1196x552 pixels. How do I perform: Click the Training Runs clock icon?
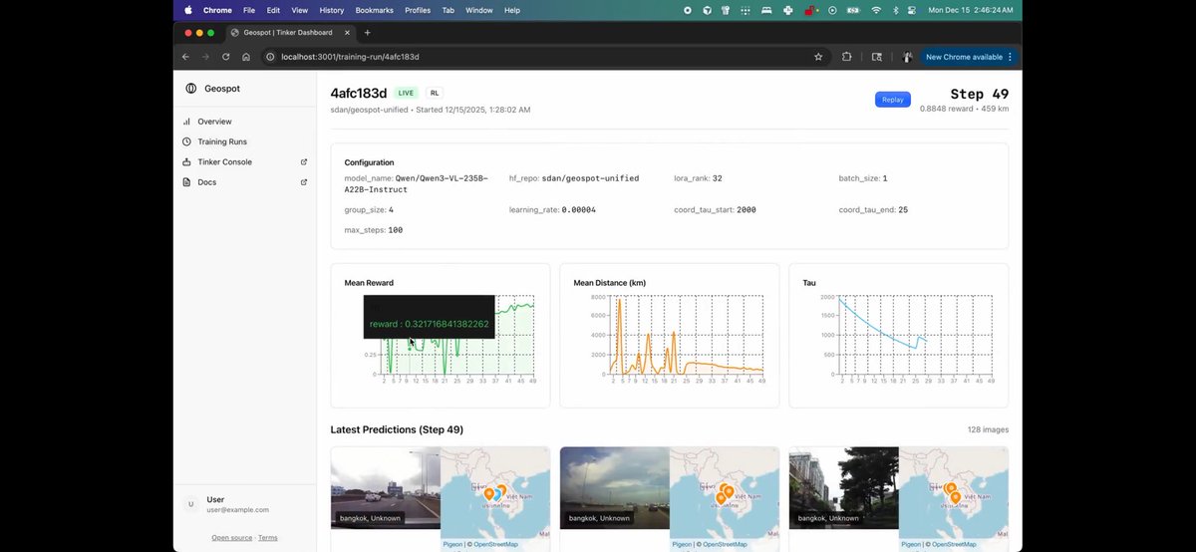pos(187,141)
